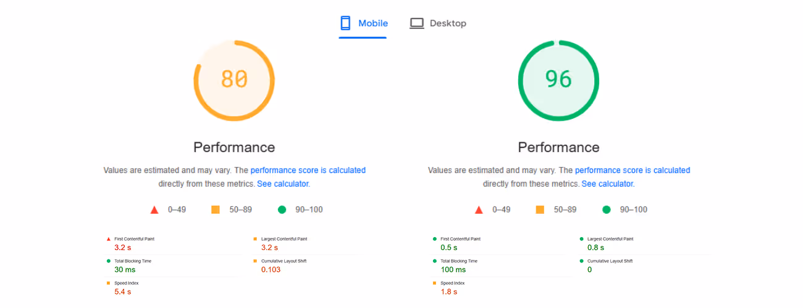Click the Cumulative Layout Shift value '0.103'
The width and height of the screenshot is (803, 308).
click(271, 270)
